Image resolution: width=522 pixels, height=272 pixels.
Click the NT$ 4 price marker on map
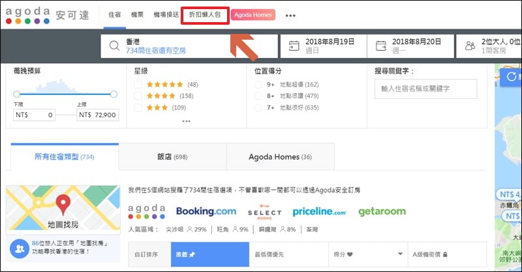click(x=510, y=195)
